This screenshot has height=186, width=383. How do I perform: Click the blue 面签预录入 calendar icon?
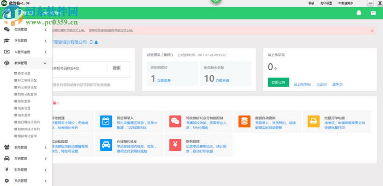click(x=106, y=121)
